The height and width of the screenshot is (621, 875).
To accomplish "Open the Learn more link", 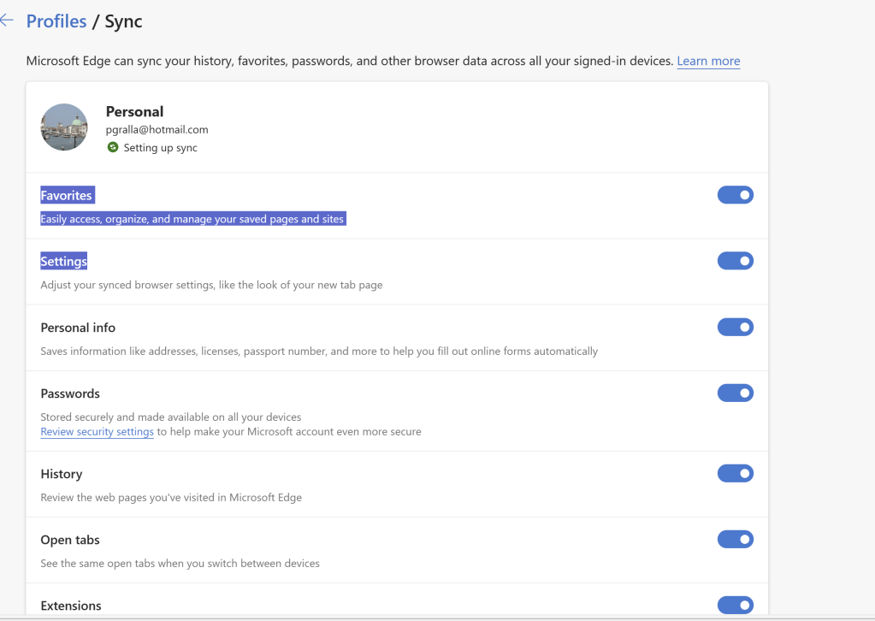I will tap(707, 61).
